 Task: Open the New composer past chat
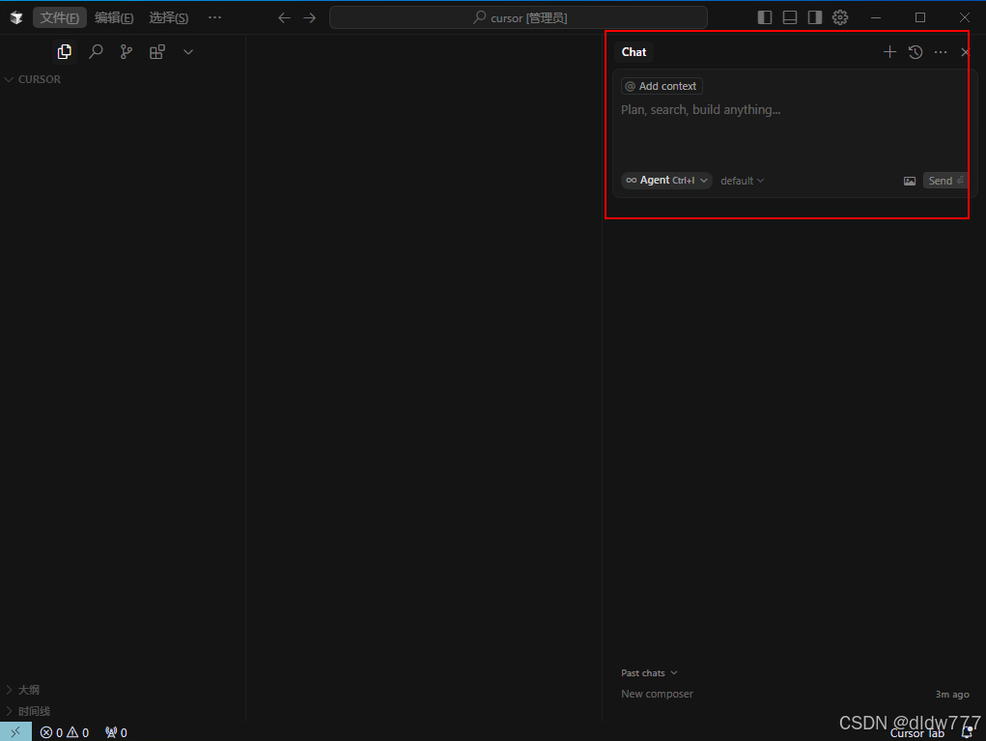click(x=795, y=694)
